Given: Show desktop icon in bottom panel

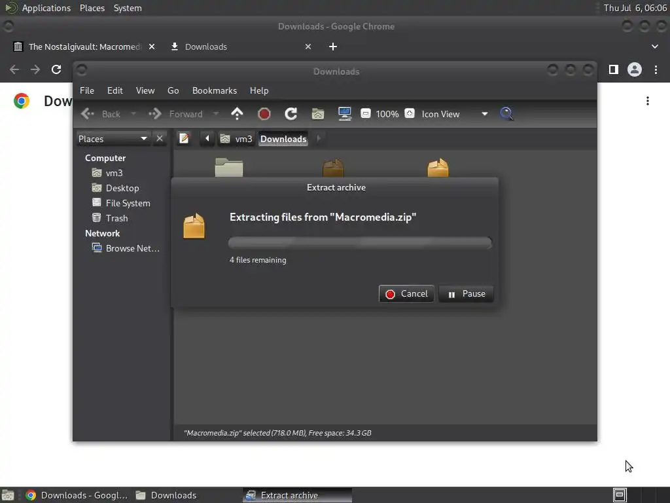Looking at the screenshot, I should coord(8,495).
